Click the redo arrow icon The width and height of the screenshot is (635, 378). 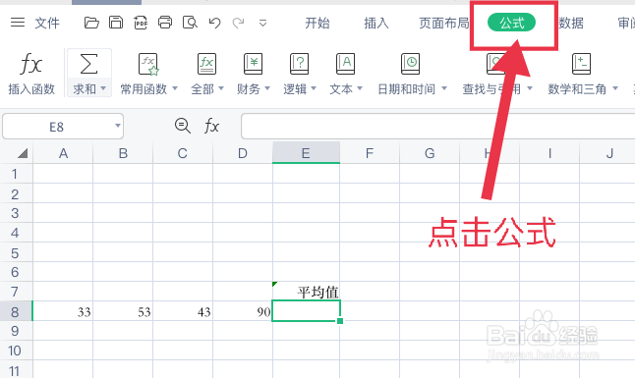[239, 23]
